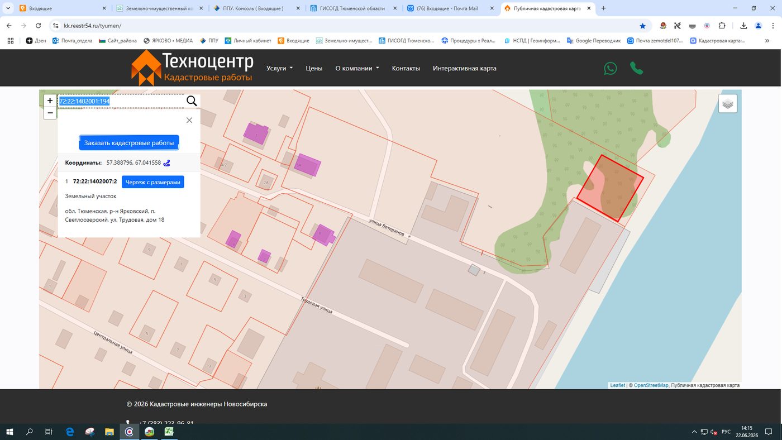Image resolution: width=782 pixels, height=440 pixels.
Task: Close the parcel info popup
Action: [x=189, y=120]
